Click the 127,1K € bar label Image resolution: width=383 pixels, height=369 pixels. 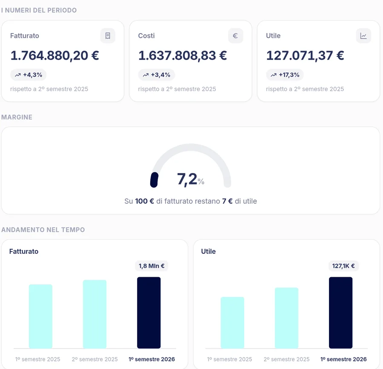click(x=343, y=266)
